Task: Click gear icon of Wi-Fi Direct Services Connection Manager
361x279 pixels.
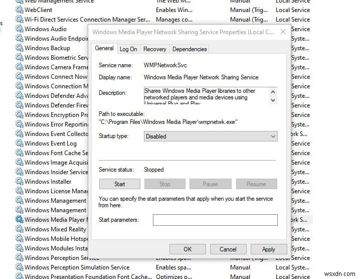Action: click(20, 20)
